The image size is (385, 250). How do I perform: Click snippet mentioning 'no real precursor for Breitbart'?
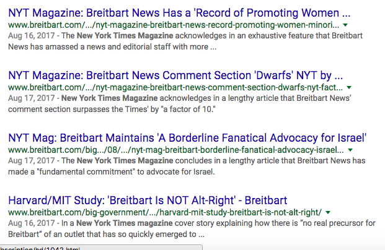(186, 229)
